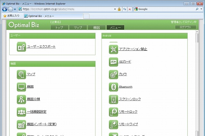Switch to the 機器 navigation tab
205x136 pixels.
click(x=97, y=27)
